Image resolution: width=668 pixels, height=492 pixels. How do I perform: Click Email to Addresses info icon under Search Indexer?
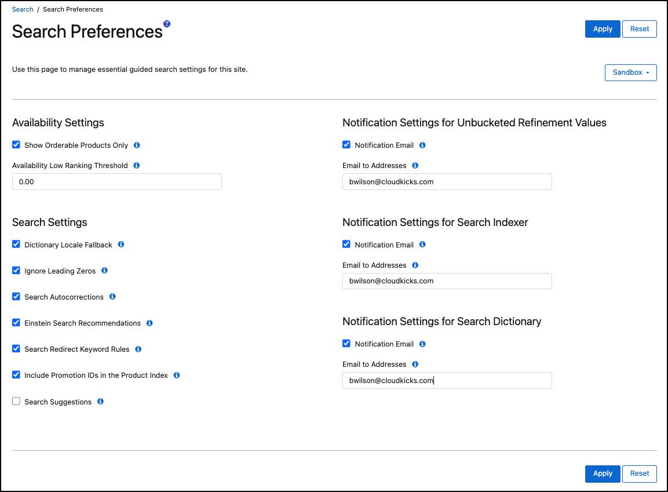point(415,265)
